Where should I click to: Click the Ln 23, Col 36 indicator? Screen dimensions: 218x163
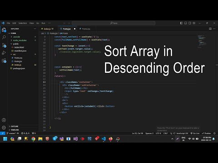pos(138,133)
